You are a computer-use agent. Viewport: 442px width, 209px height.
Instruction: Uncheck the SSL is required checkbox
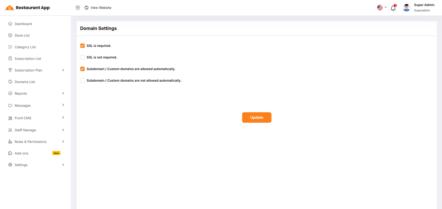coord(82,46)
